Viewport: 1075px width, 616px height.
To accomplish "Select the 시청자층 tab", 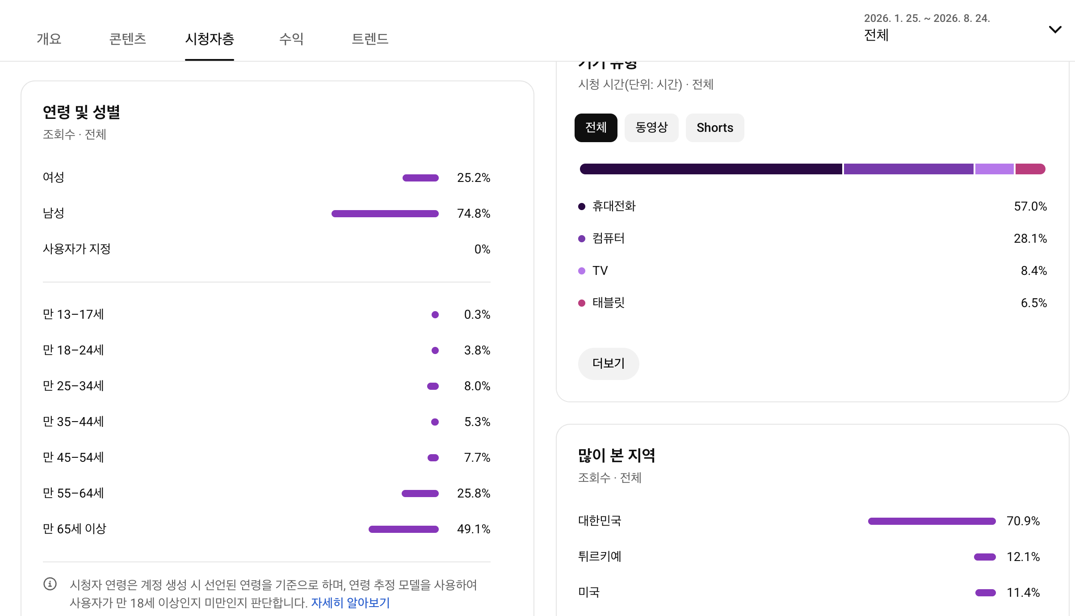I will click(210, 39).
